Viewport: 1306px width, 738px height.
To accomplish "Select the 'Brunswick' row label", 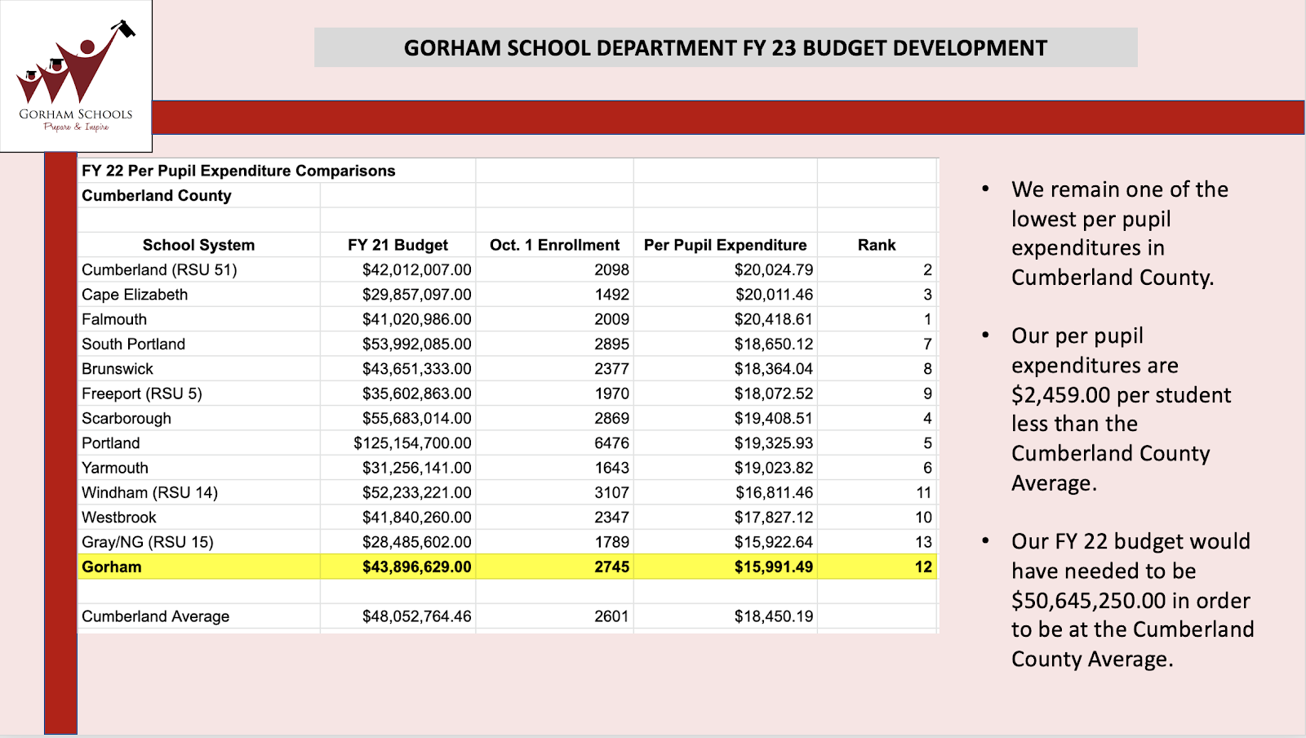I will [118, 369].
